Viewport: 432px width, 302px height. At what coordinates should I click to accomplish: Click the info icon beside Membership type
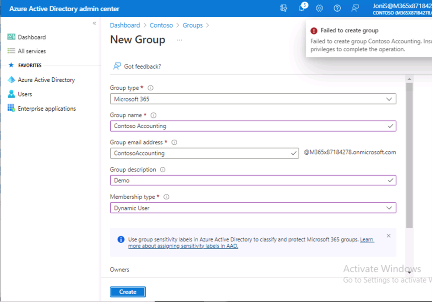tap(166, 197)
